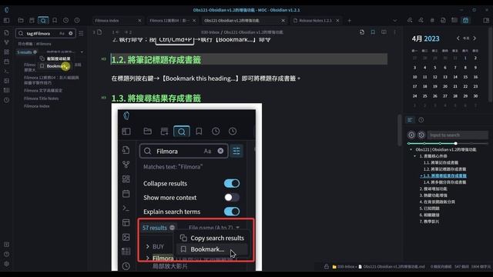The width and height of the screenshot is (493, 277).
Task: Click the outline panel's expand-level circle button
Action: point(411,135)
